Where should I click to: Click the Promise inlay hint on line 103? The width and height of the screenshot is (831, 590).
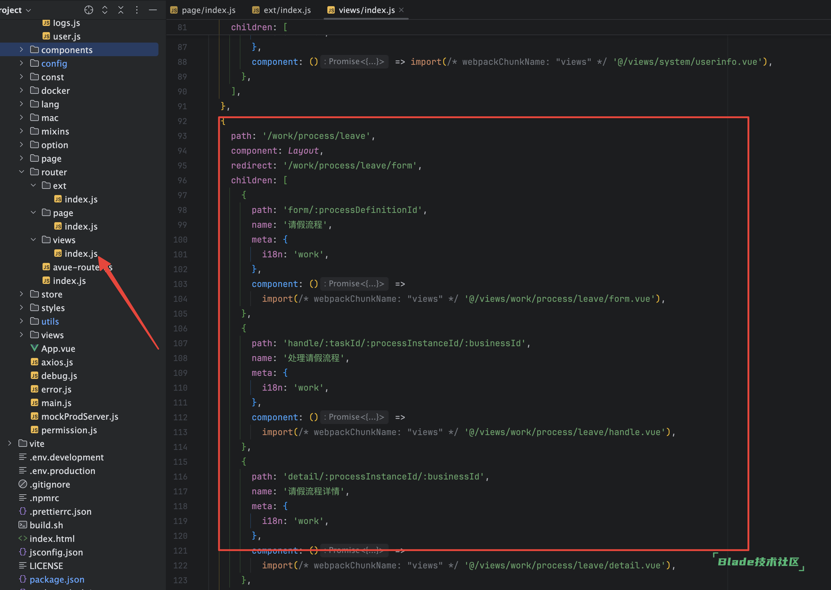354,284
